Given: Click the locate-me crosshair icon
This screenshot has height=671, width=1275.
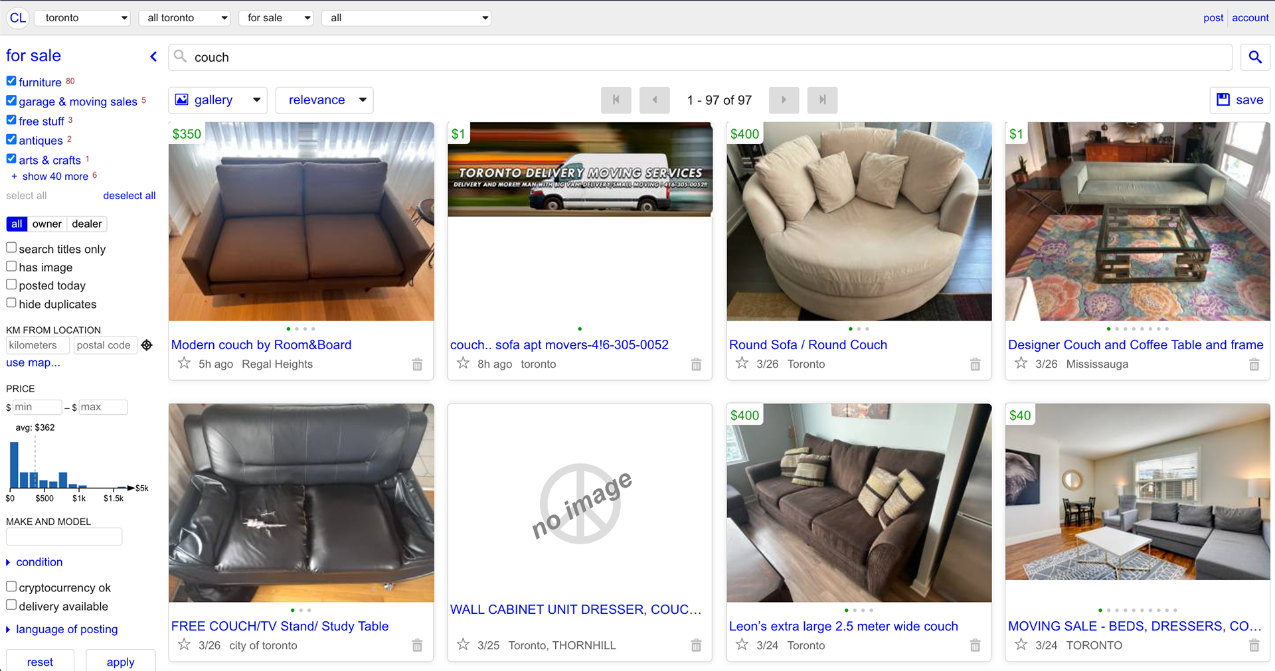Looking at the screenshot, I should point(147,345).
